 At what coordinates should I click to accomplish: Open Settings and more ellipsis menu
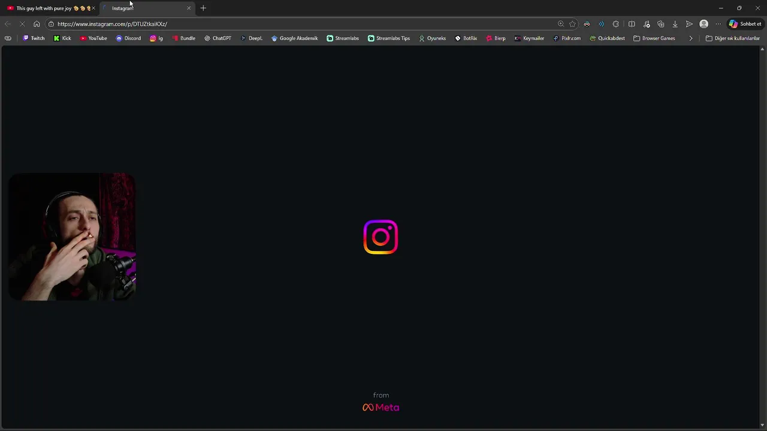(x=718, y=24)
